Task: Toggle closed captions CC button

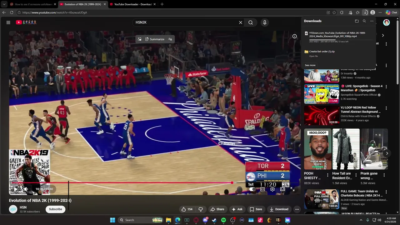Action: [262, 189]
